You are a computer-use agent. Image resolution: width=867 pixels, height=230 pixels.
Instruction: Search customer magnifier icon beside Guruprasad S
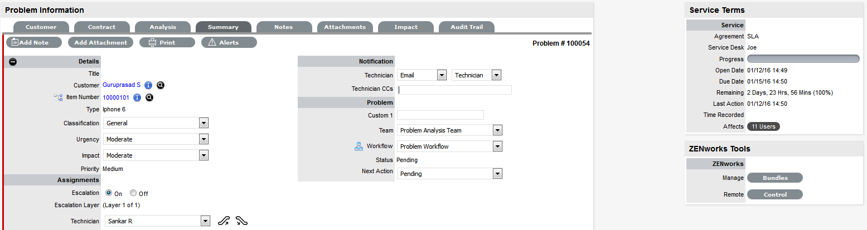click(161, 85)
